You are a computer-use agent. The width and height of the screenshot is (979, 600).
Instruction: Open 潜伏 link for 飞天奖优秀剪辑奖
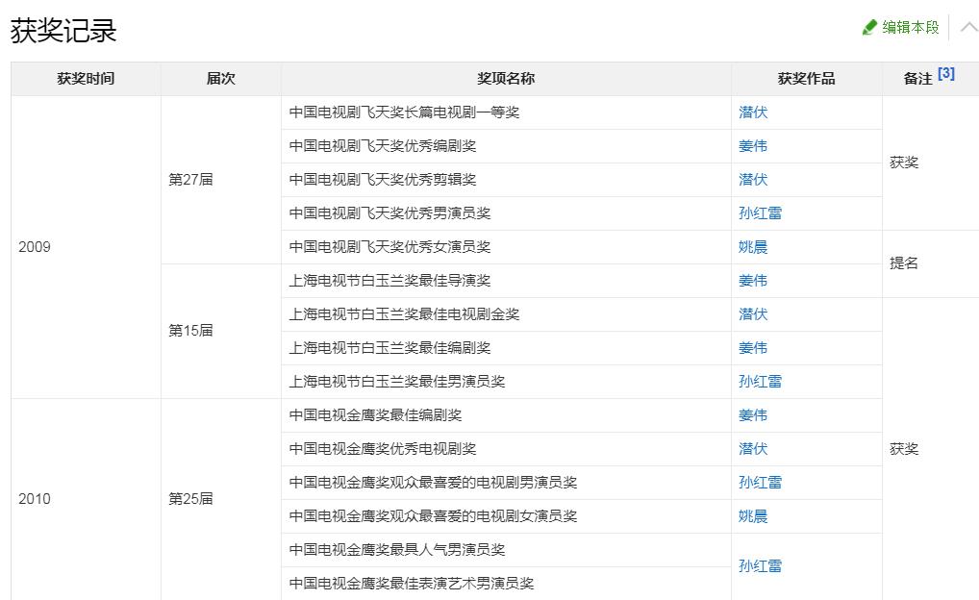click(753, 179)
